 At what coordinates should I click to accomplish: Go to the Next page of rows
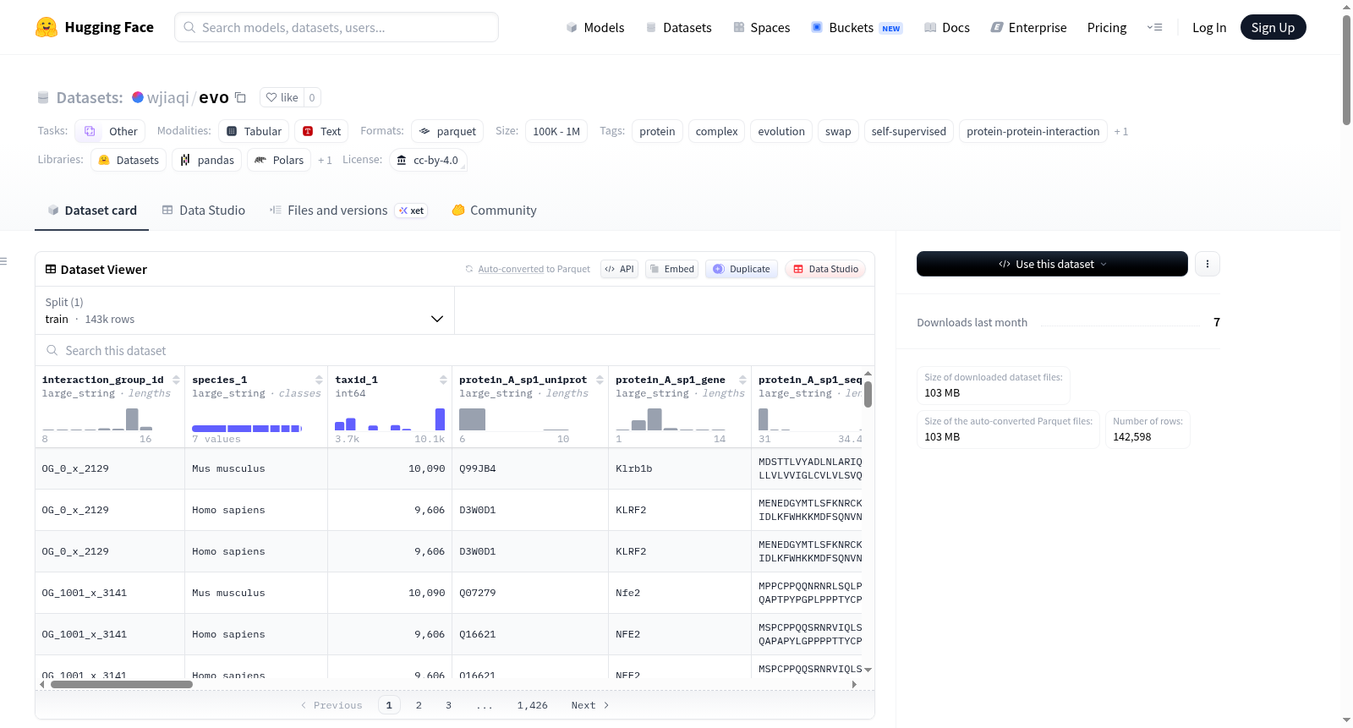tap(590, 705)
